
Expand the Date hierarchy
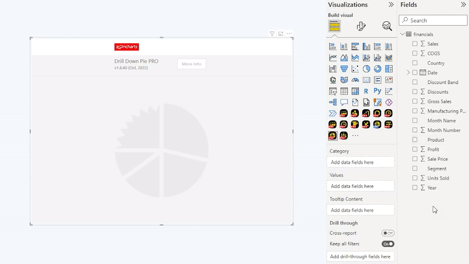408,73
